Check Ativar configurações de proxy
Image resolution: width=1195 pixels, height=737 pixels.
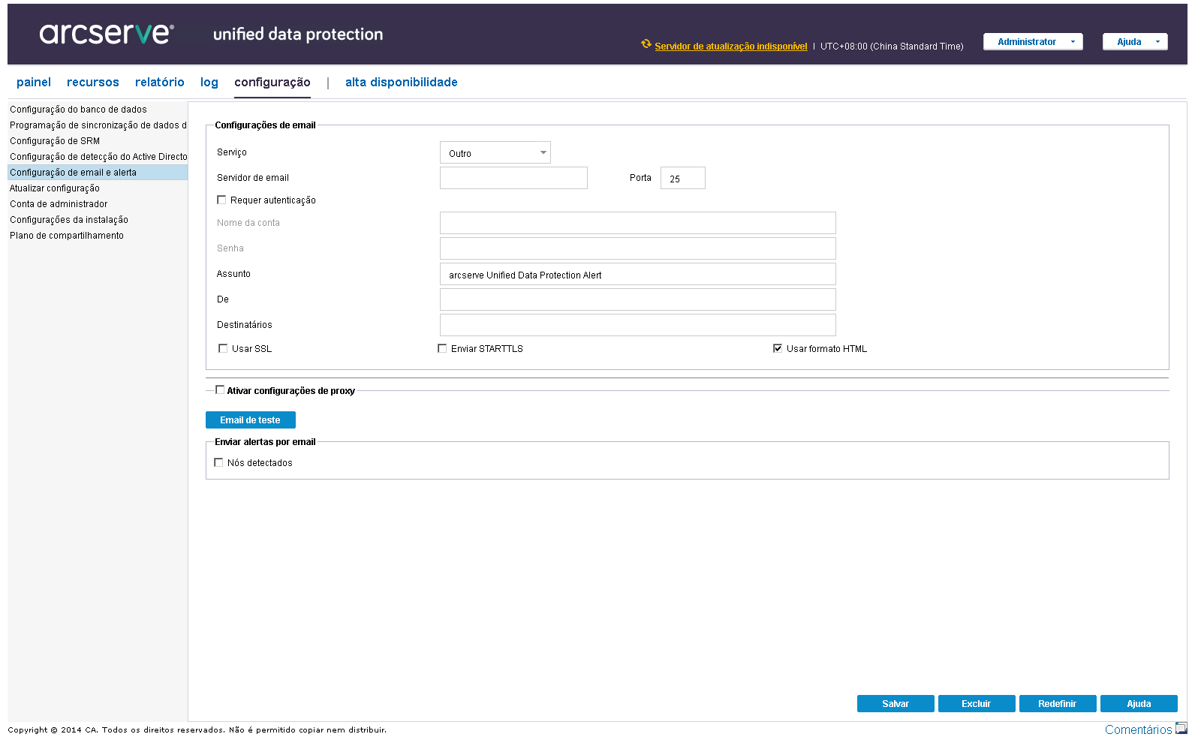click(x=220, y=390)
